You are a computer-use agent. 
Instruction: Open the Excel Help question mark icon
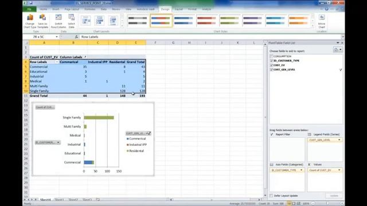(x=326, y=9)
